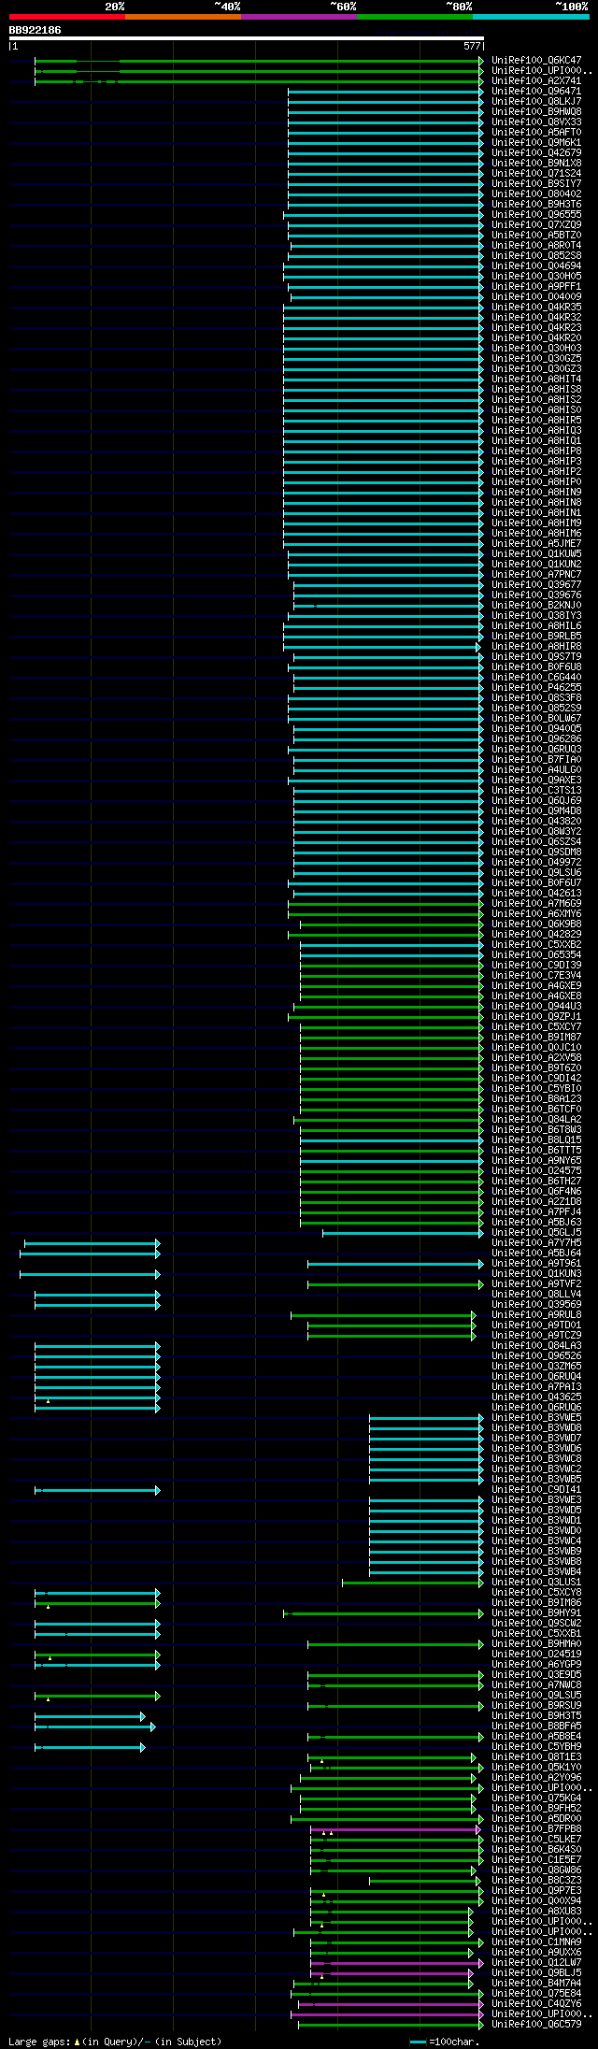Open hit UniRef100_Q43625

(x=536, y=1397)
